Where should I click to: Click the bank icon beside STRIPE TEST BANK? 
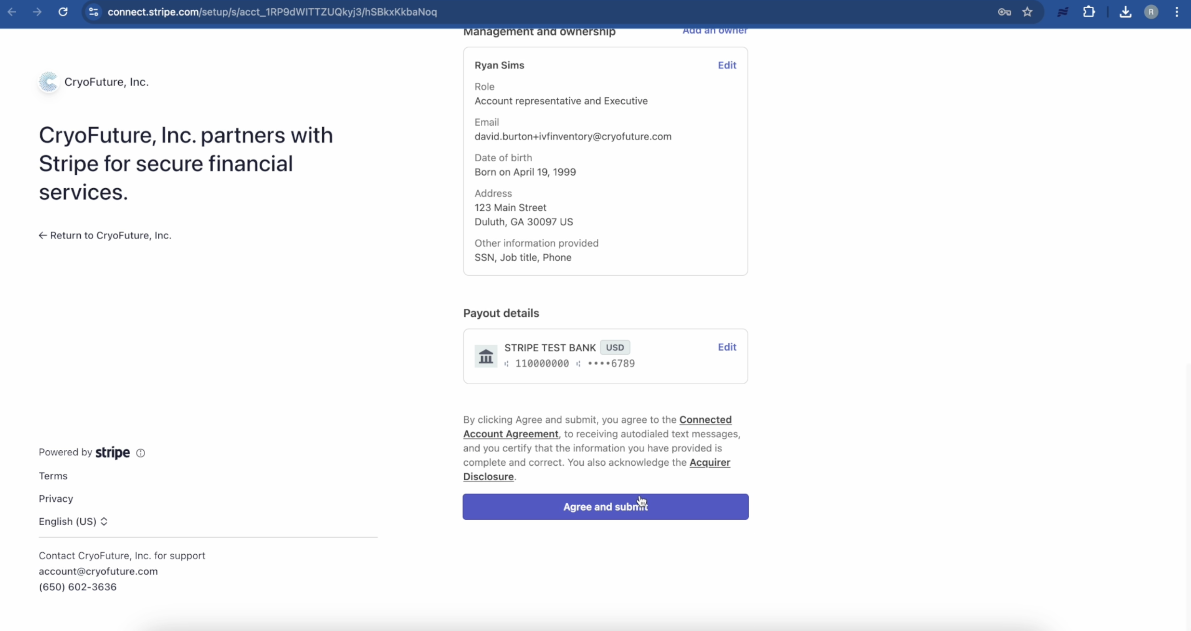pos(486,356)
